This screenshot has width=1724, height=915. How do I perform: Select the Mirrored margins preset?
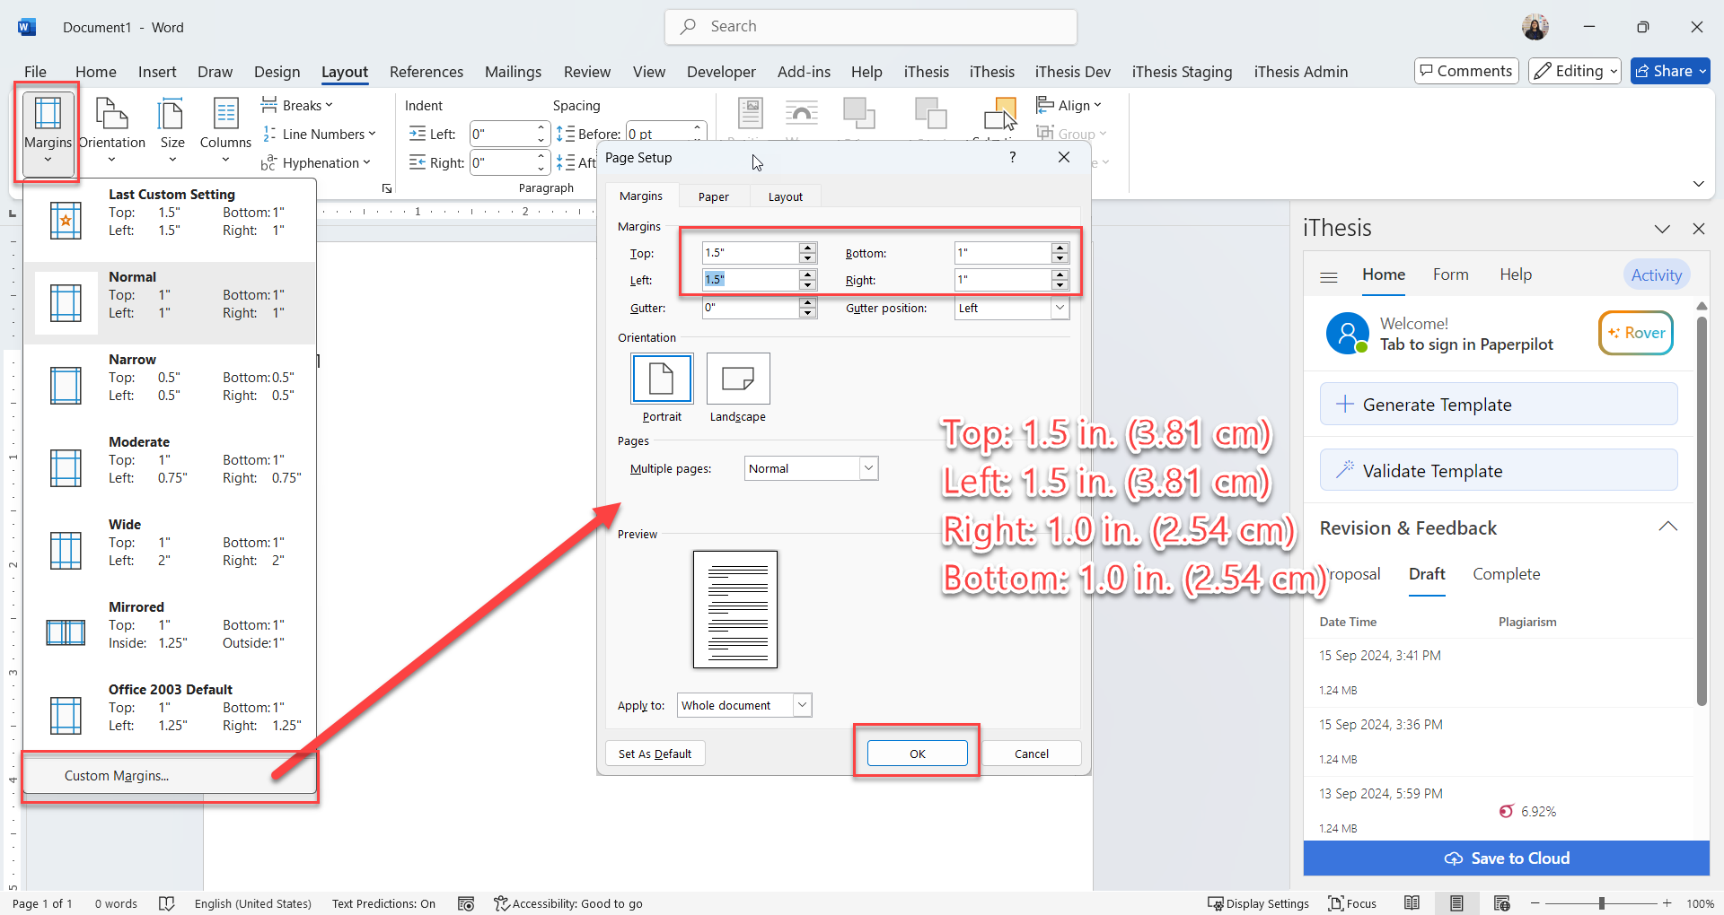(170, 633)
